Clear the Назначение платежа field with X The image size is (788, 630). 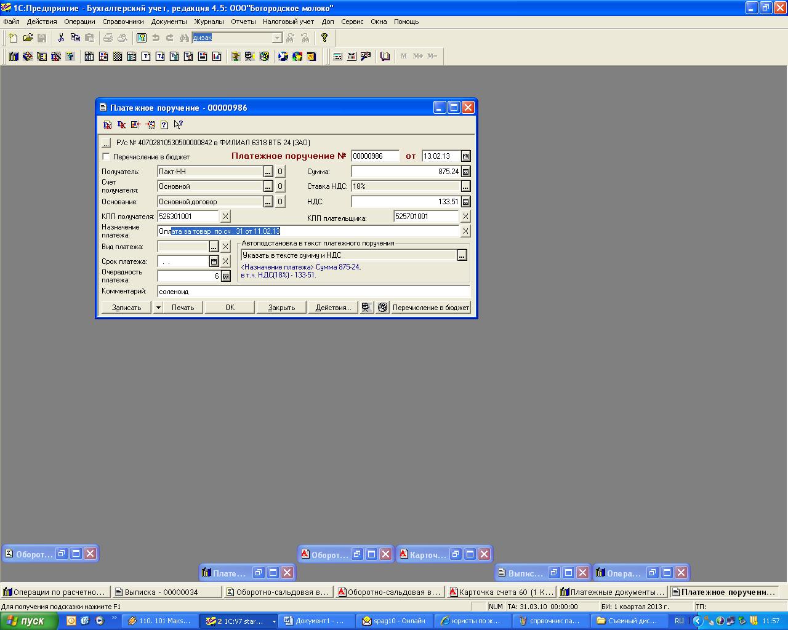[465, 231]
